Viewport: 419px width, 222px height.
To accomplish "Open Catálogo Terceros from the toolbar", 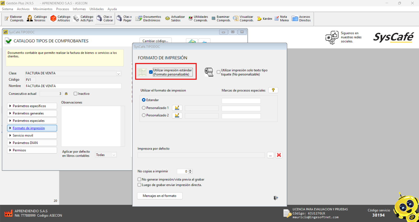I will 37,18.
